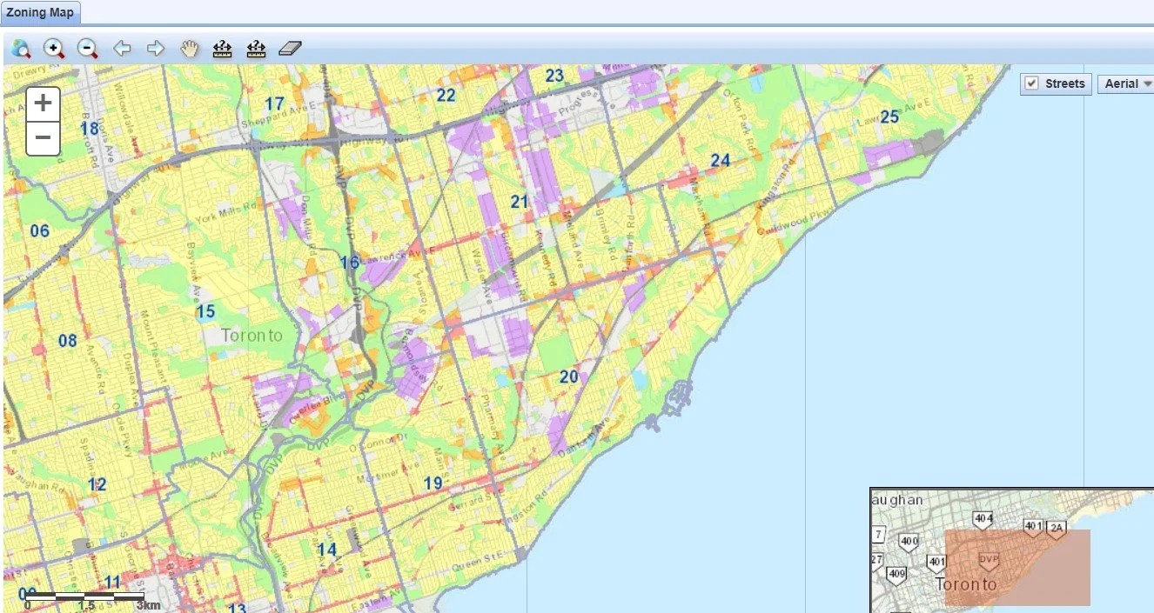1154x613 pixels.
Task: Go to previous map extent arrow
Action: click(x=122, y=49)
